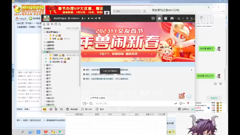Click the blue flower badge icon above input
Viewport: 240px width, 135px height.
pos(189,96)
